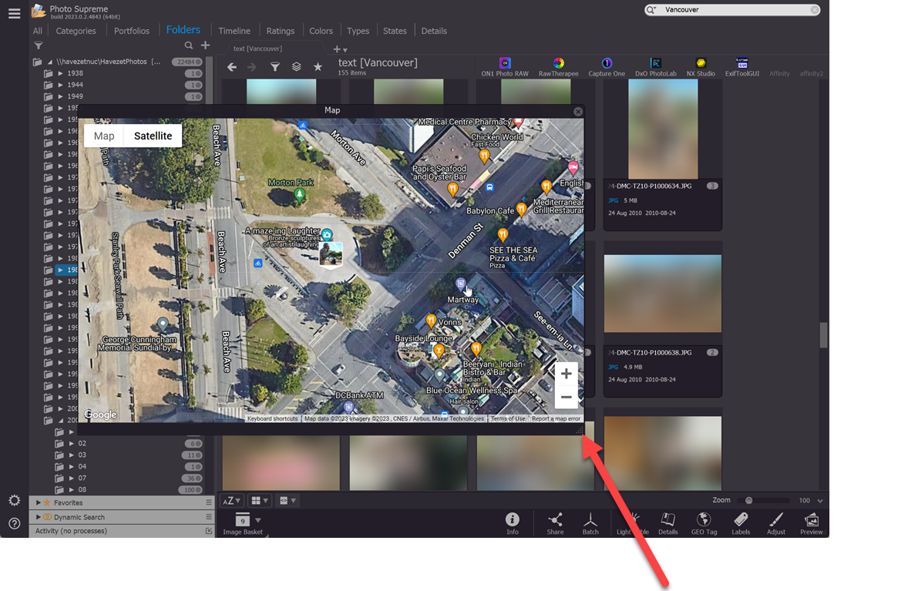Open the Share tool

point(555,523)
